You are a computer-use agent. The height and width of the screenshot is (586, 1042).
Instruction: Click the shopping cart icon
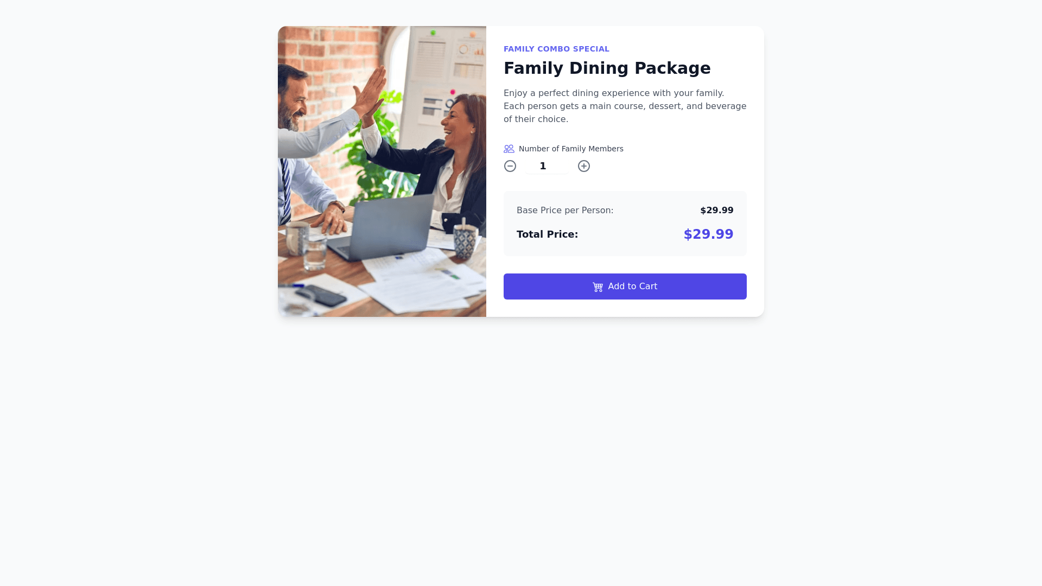(x=598, y=287)
